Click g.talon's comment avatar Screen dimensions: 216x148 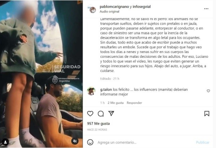(91, 91)
